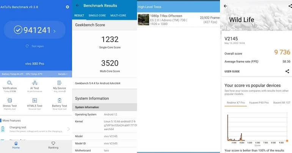The height and width of the screenshot is (153, 292).
Task: Open 1080p T-Rex Offscreen test result
Action: click(x=178, y=20)
